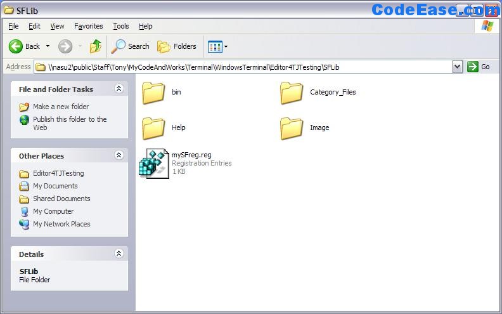The height and width of the screenshot is (314, 502).
Task: Click the Search magnifier button
Action: 131,46
